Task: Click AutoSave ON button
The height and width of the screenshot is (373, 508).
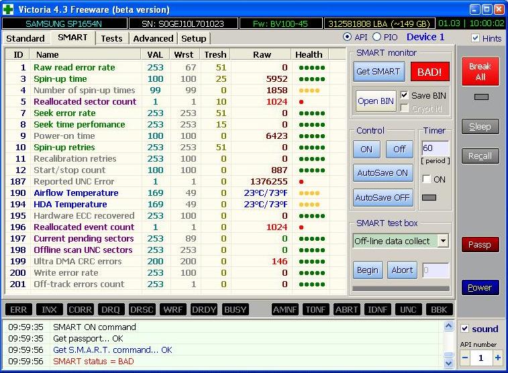Action: [x=383, y=173]
